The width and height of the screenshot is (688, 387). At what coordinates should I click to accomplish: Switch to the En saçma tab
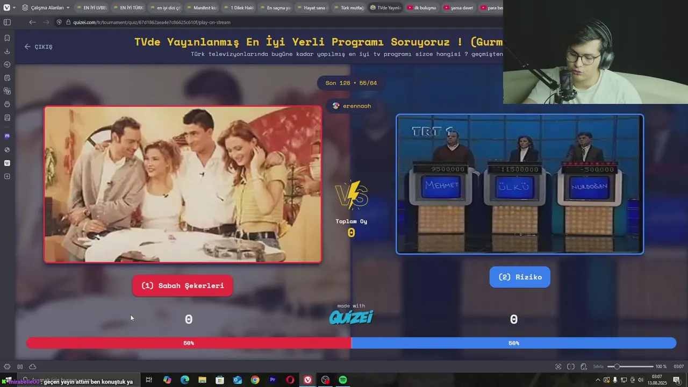tap(275, 8)
